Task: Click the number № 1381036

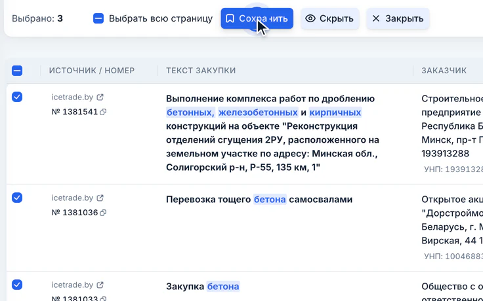Action: pos(75,213)
